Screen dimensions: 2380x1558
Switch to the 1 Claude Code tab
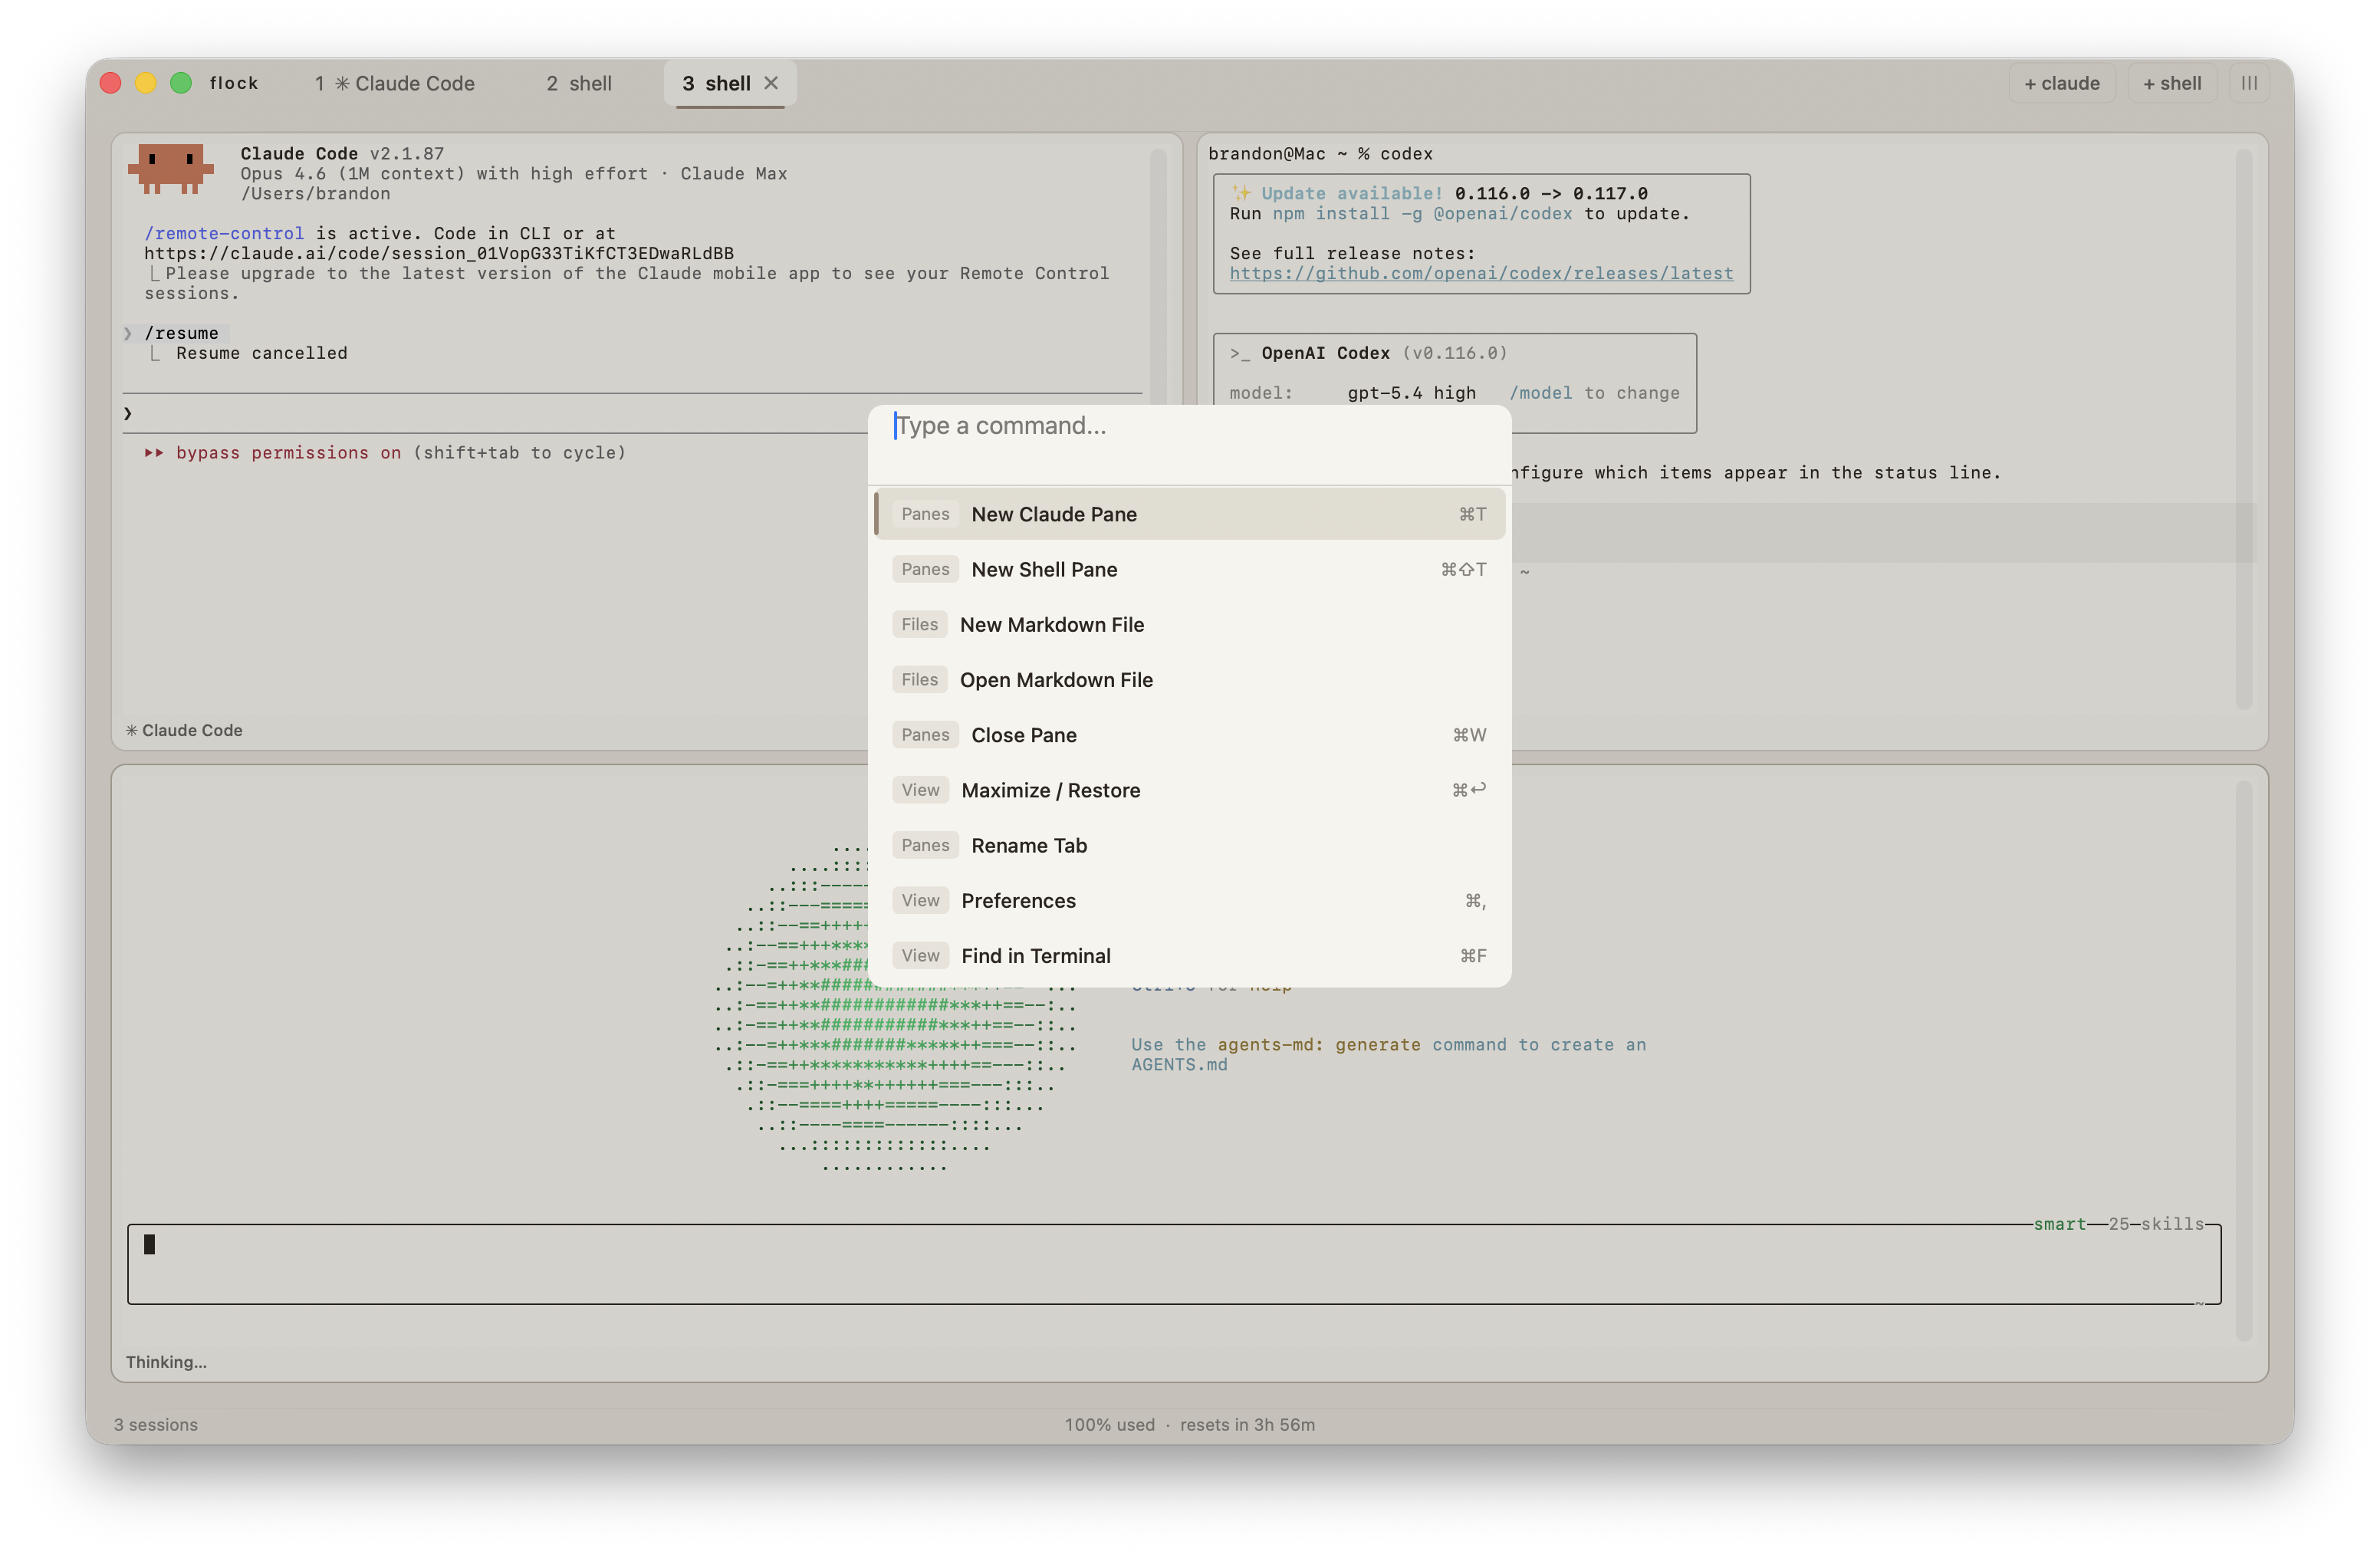point(395,84)
